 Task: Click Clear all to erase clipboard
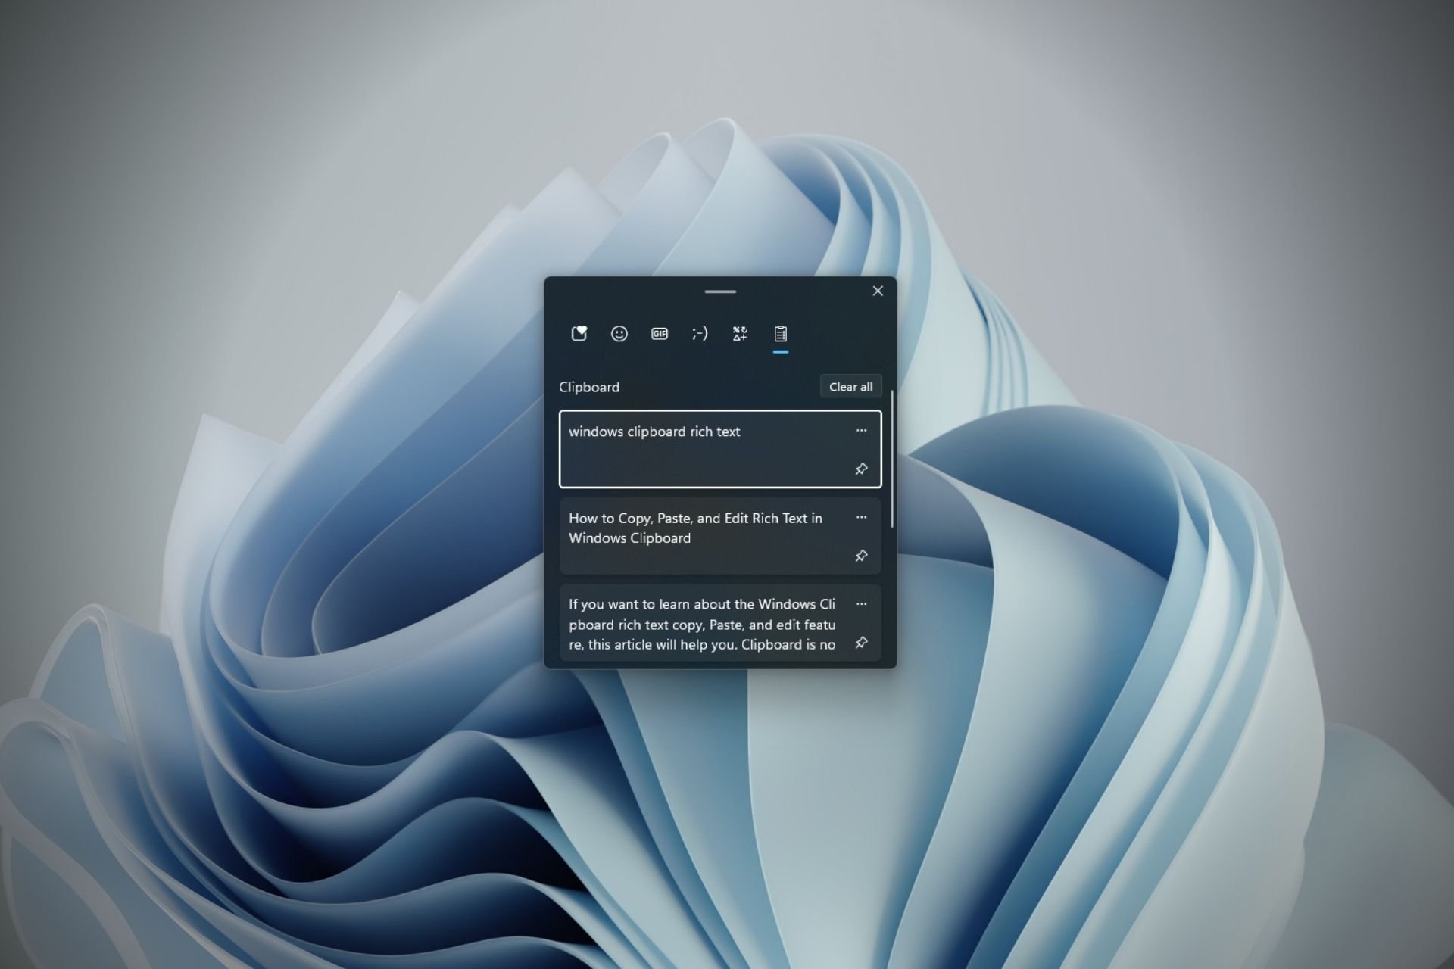pyautogui.click(x=851, y=386)
